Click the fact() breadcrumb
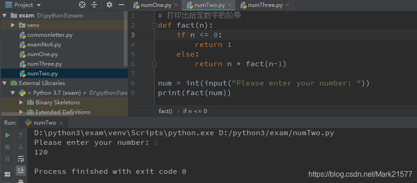 point(165,111)
